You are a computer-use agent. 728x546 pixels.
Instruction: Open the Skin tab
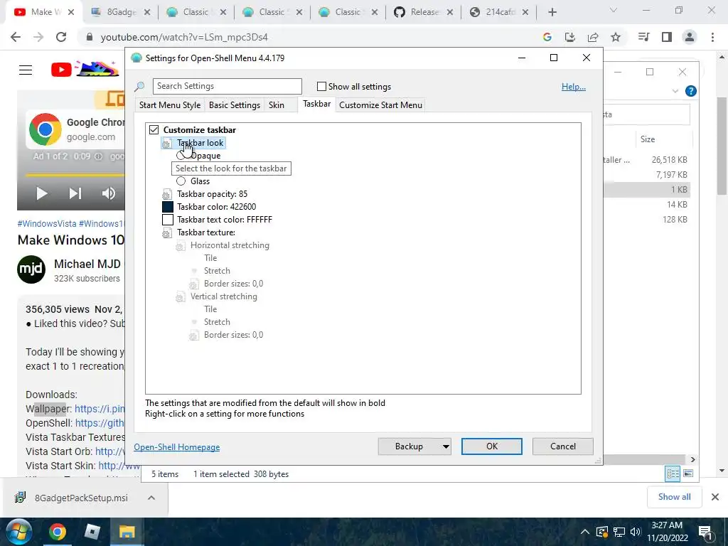277,105
